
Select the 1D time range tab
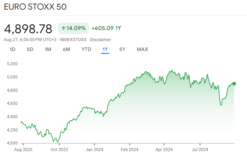pos(13,49)
